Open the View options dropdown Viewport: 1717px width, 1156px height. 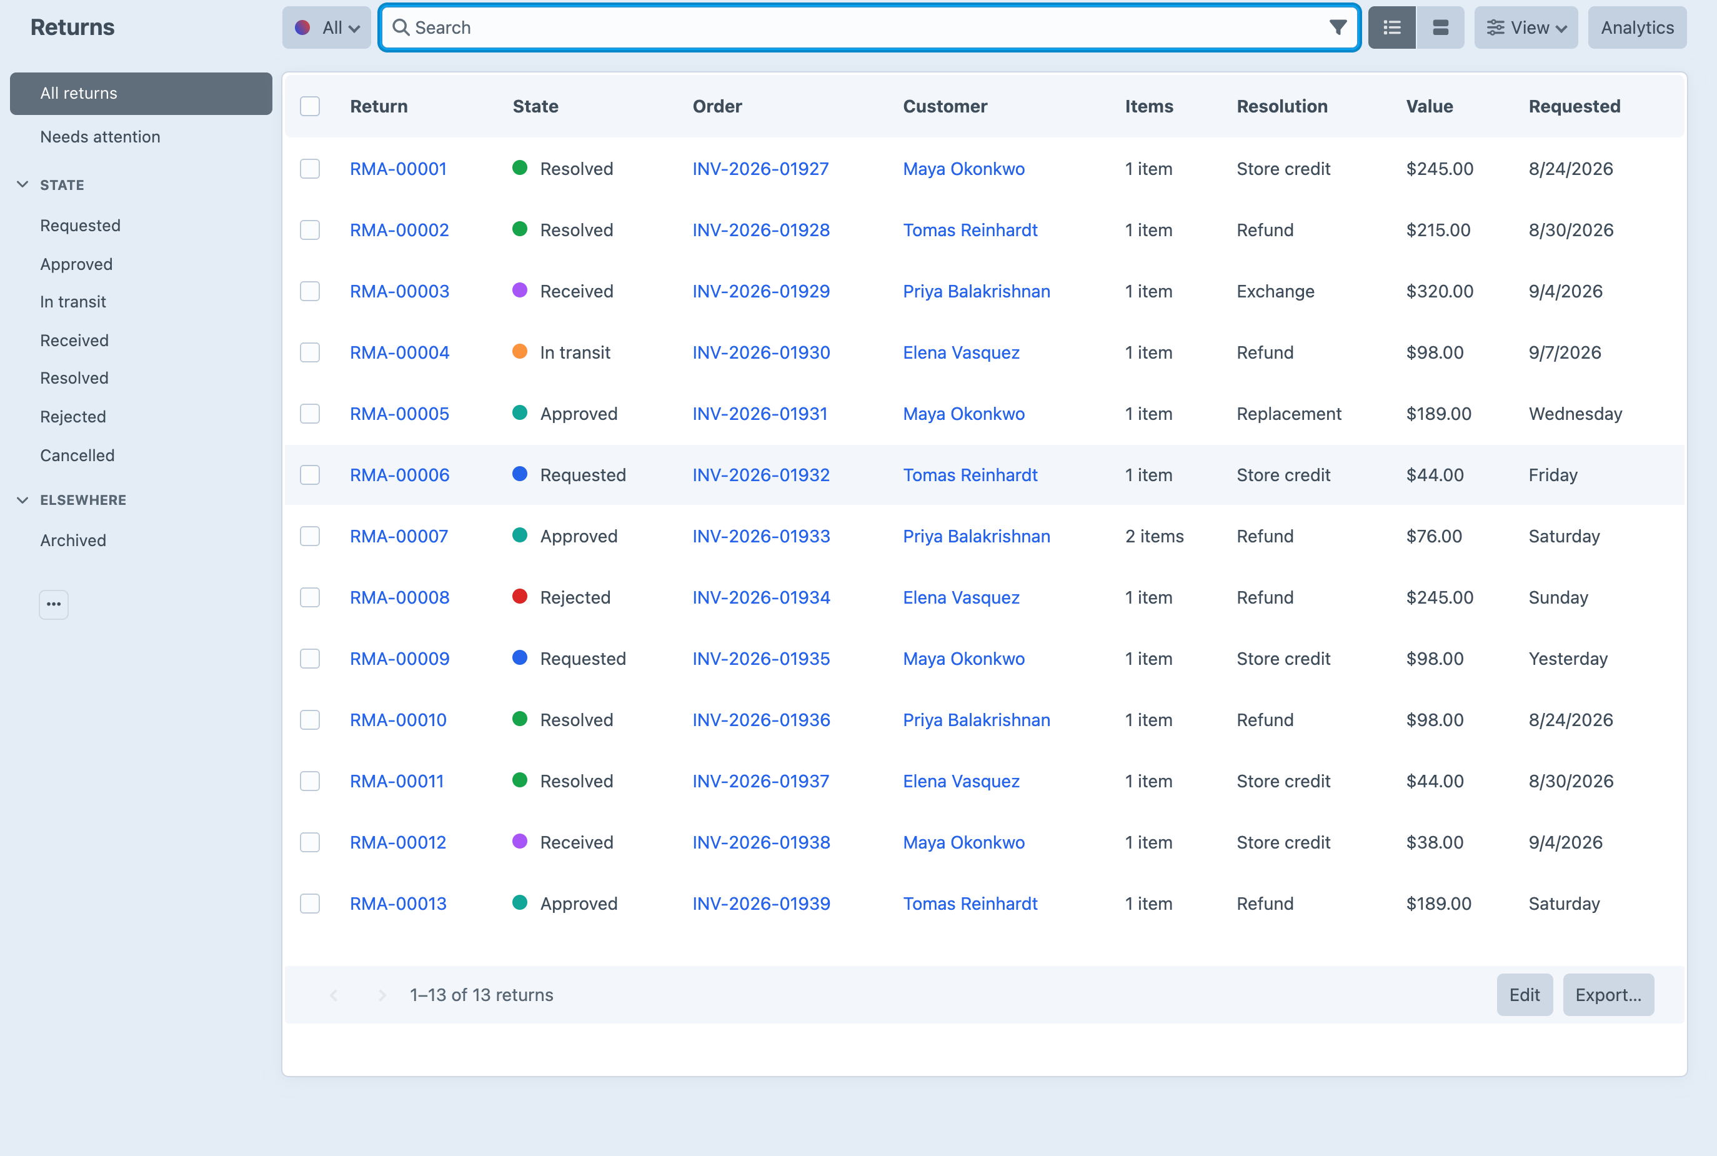tap(1526, 28)
